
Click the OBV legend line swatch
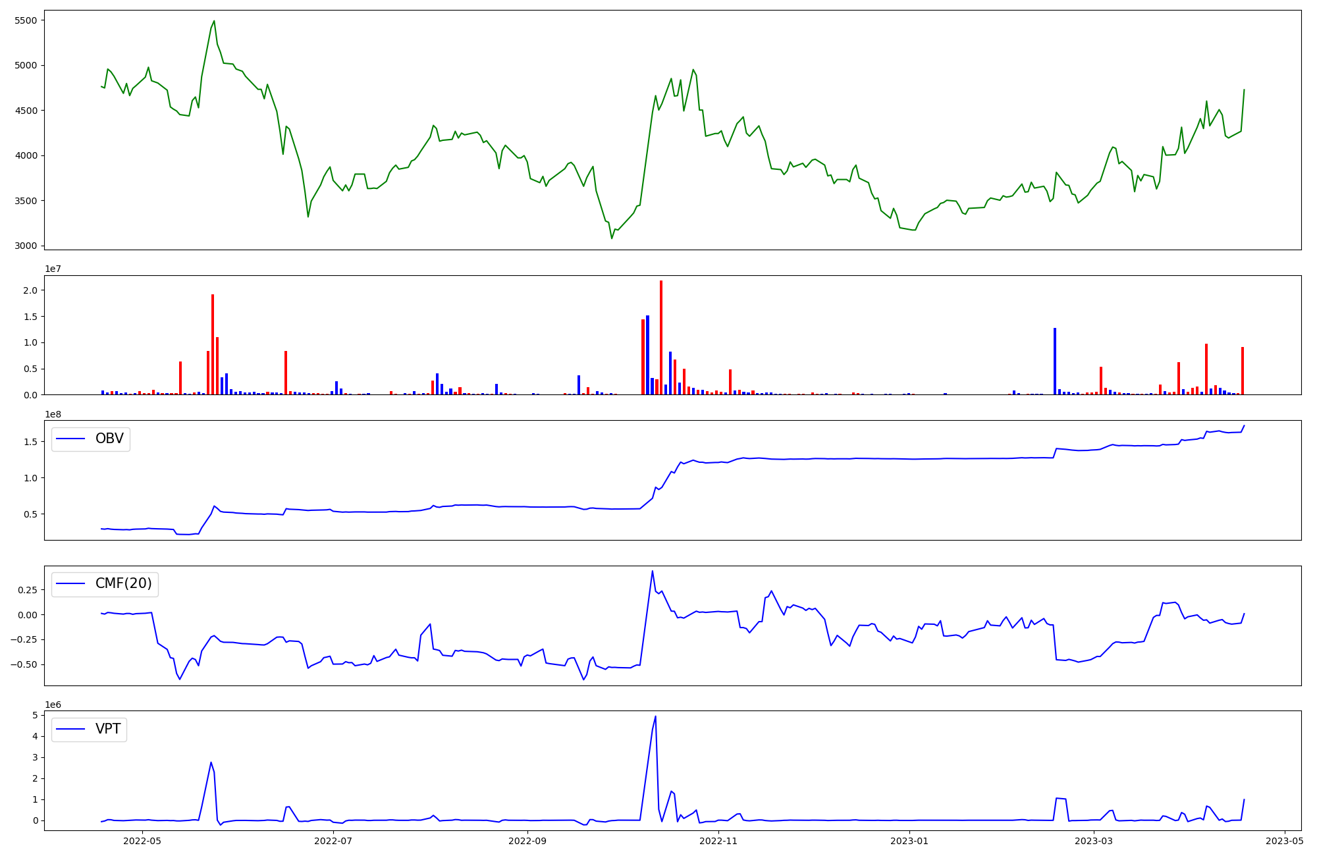71,439
